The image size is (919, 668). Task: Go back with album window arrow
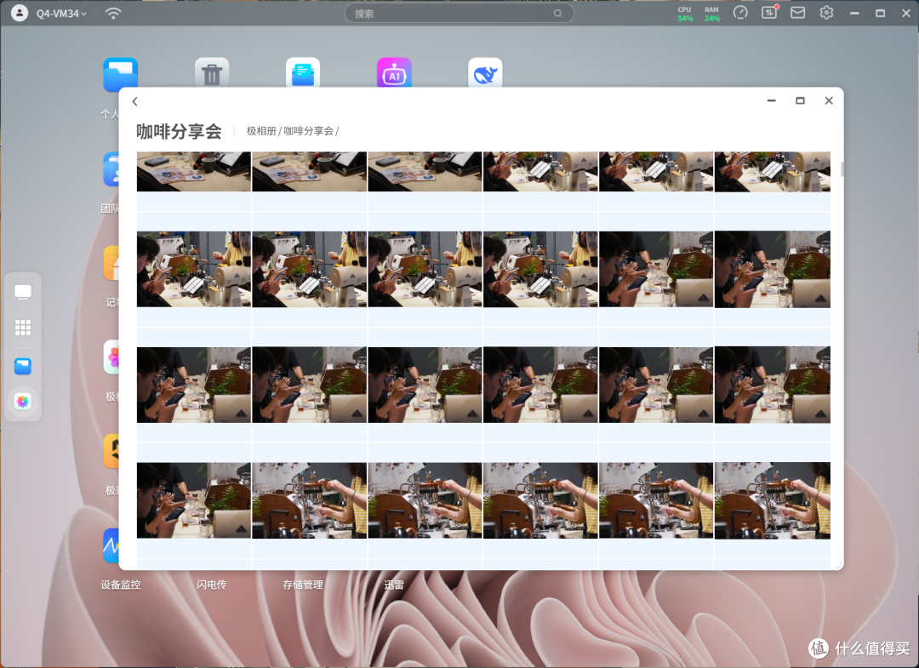point(134,101)
